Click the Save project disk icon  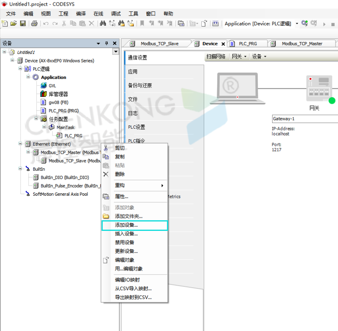pos(23,24)
